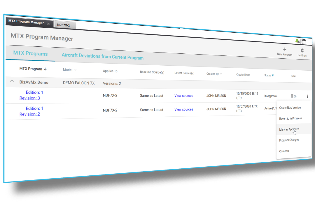Viewport: 315px width, 206px height.
Task: Click the green notification bell icon
Action: pyautogui.click(x=297, y=41)
